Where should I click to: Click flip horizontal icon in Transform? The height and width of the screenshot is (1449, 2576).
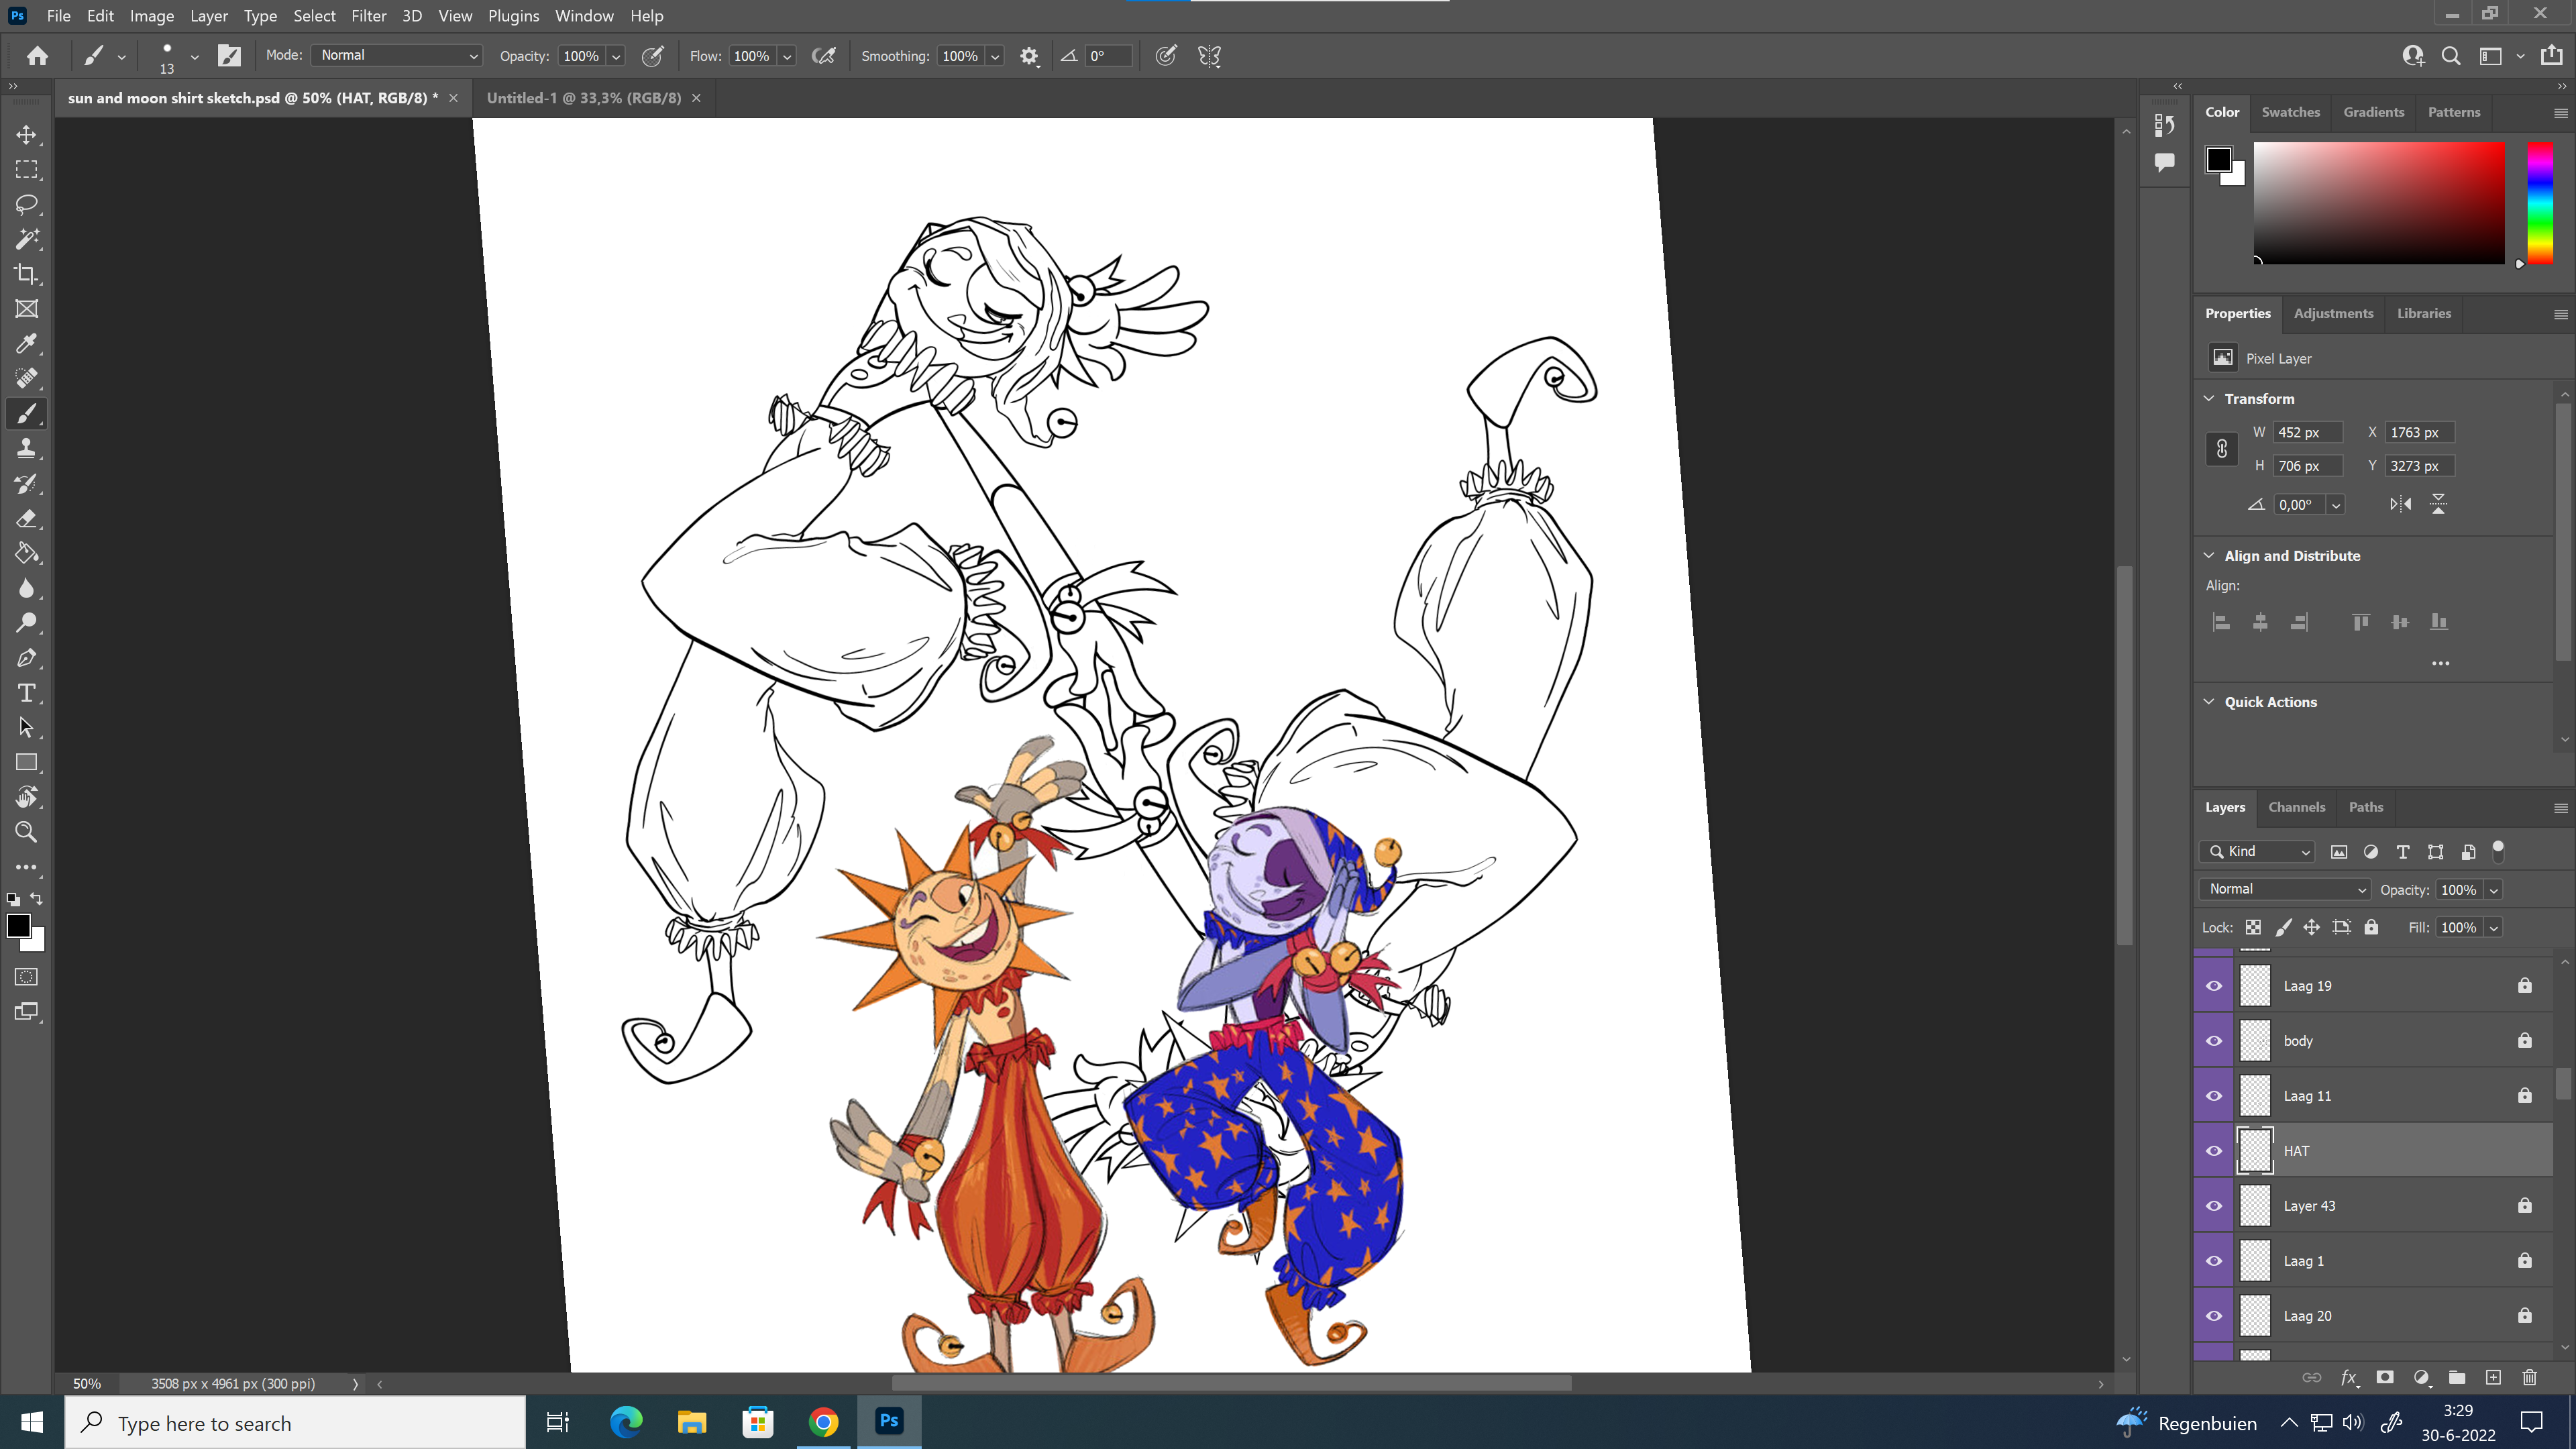pyautogui.click(x=2401, y=504)
